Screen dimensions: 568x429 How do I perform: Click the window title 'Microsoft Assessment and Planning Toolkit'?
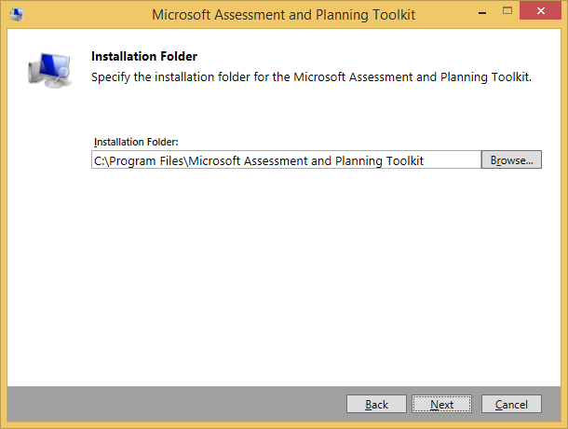tap(283, 14)
